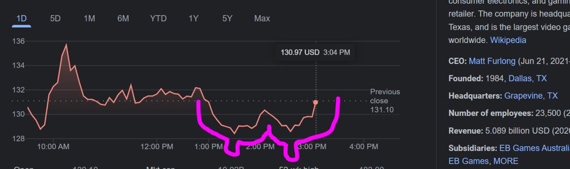Open EB Games Australia subsidiary link
This screenshot has height=169, width=570.
534,148
